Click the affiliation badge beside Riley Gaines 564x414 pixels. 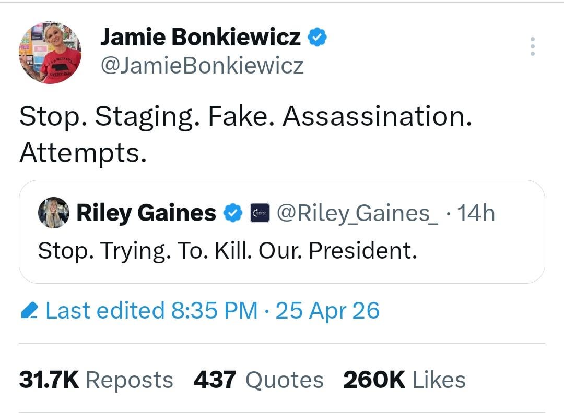[260, 213]
